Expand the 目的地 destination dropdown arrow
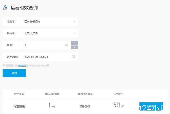170x114 pixels. [75, 33]
